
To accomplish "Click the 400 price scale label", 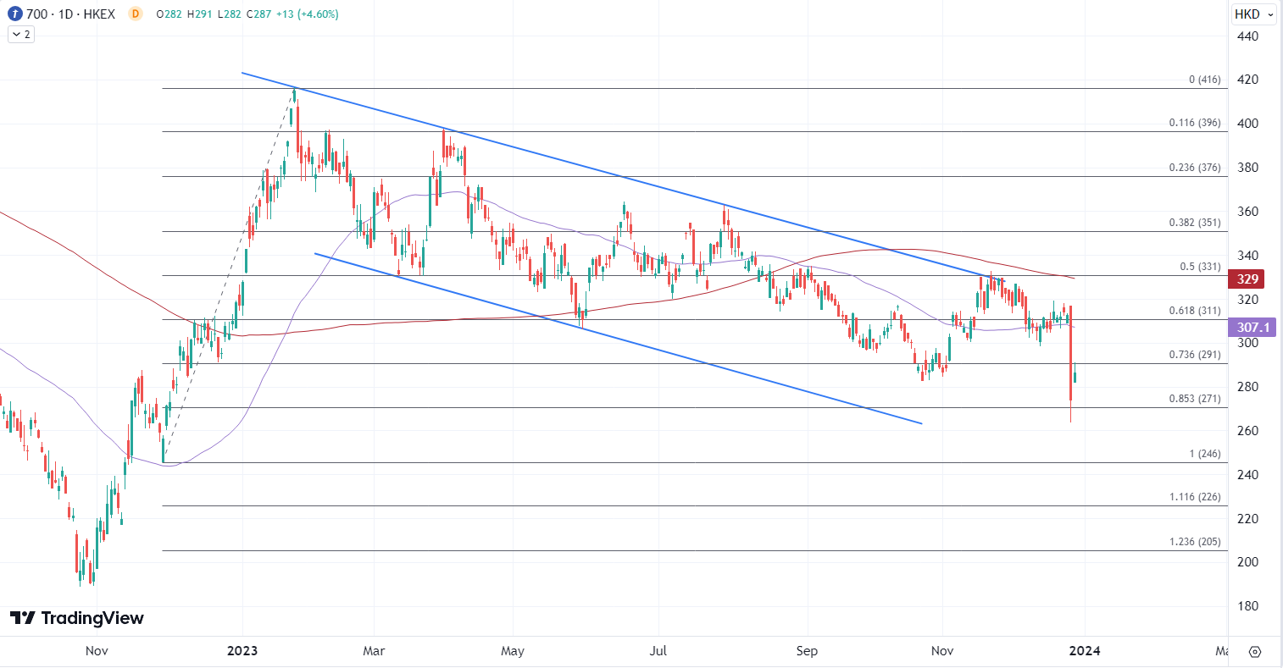I will [1247, 124].
